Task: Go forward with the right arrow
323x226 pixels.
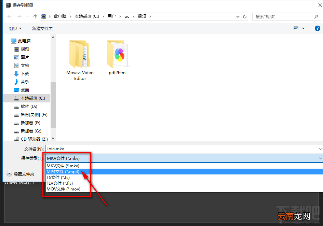Action: 19,16
